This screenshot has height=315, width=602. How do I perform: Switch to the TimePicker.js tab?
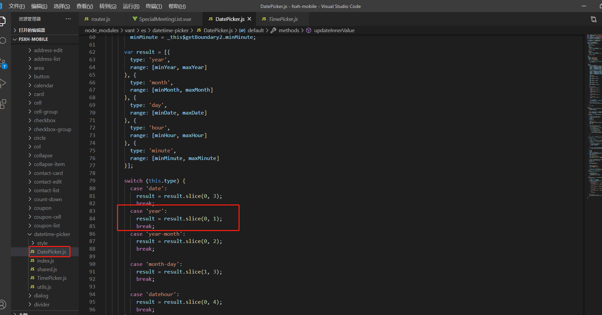pyautogui.click(x=282, y=19)
